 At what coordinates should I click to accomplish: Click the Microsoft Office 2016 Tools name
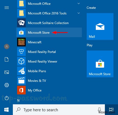47,13
